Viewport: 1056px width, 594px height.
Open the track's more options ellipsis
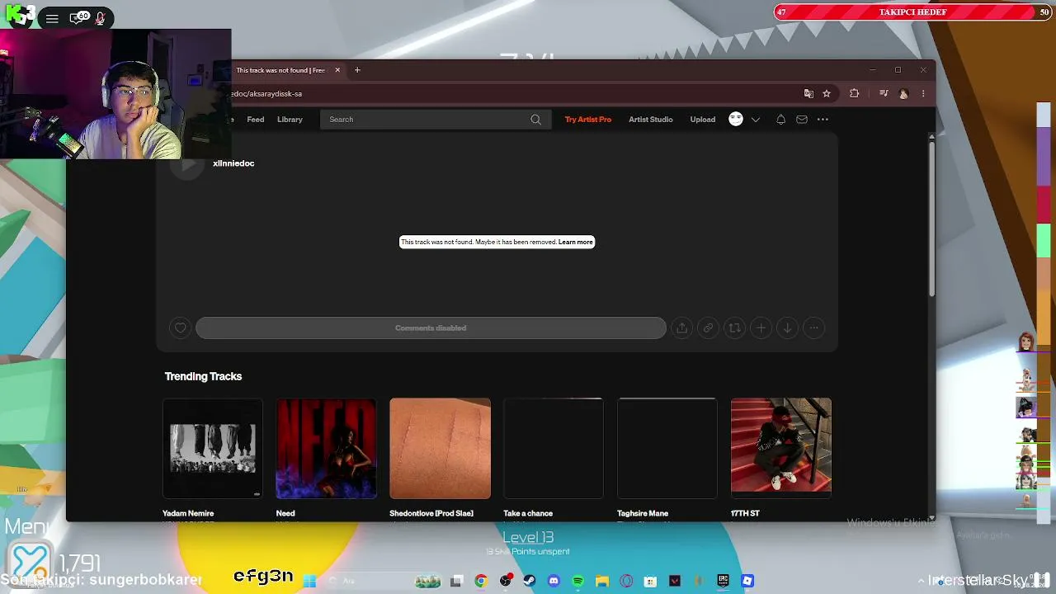(813, 328)
